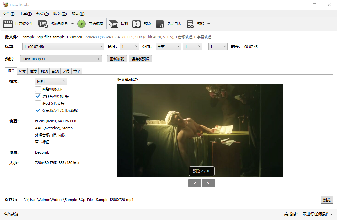The width and height of the screenshot is (337, 220).
Task: Switch to the 章节 tab
Action: pos(77,71)
